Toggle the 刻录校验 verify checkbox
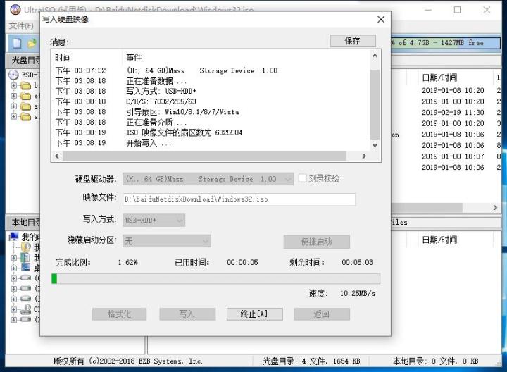This screenshot has width=507, height=372. tap(302, 178)
